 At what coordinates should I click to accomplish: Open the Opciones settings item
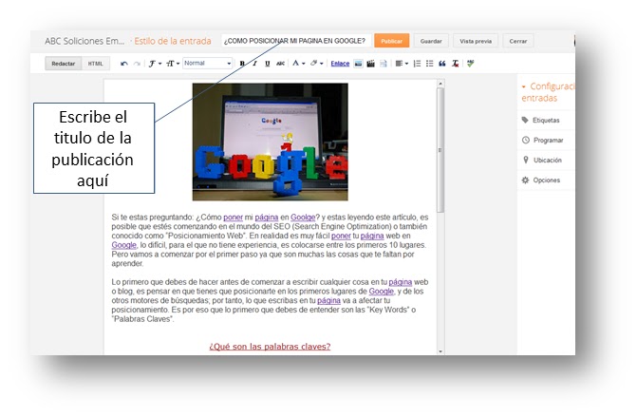click(546, 180)
